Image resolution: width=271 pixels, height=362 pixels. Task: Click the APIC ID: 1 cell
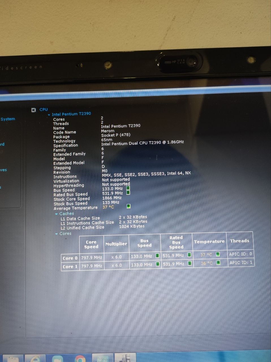point(241,262)
